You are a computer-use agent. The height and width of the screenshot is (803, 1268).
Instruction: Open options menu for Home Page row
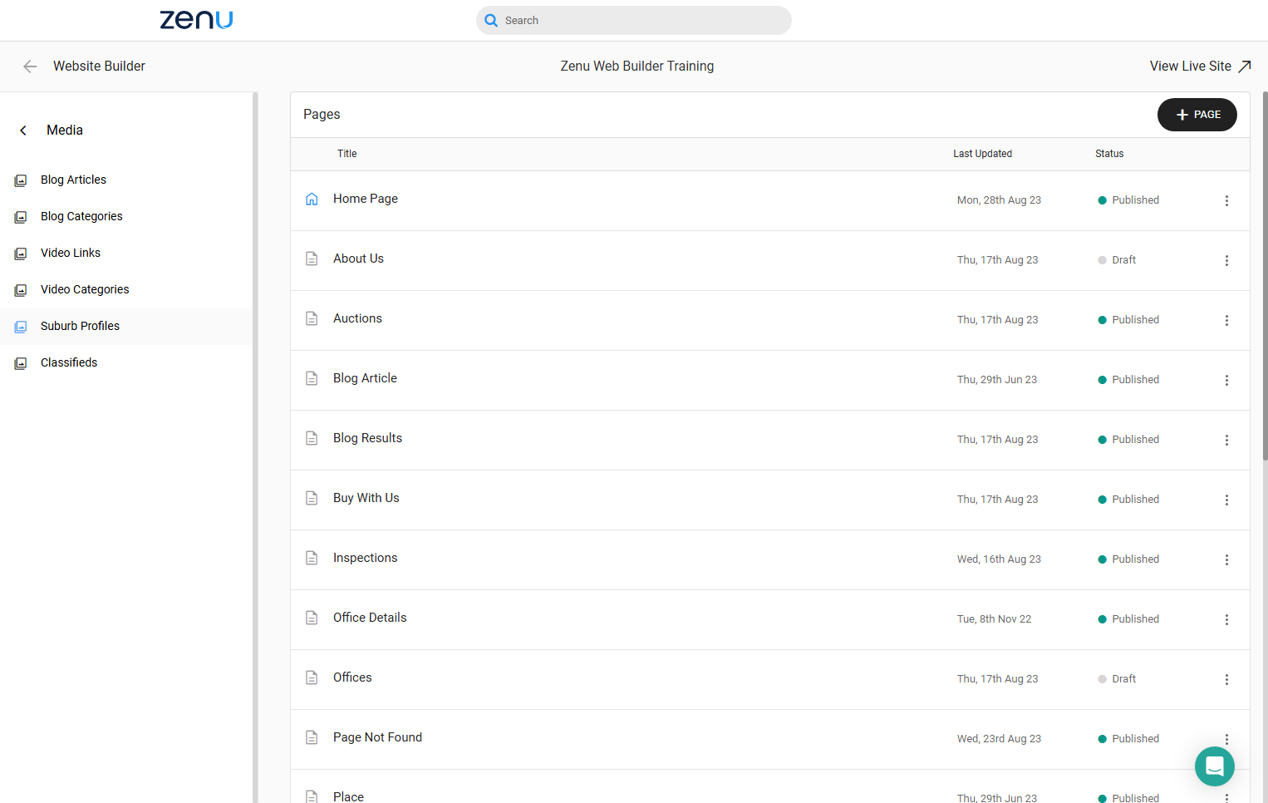(x=1226, y=200)
